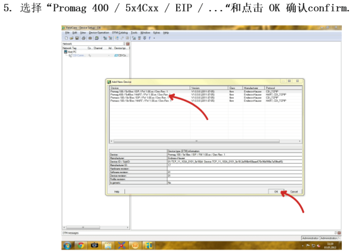Click the Network panel horizontal scrollbar

(83, 227)
